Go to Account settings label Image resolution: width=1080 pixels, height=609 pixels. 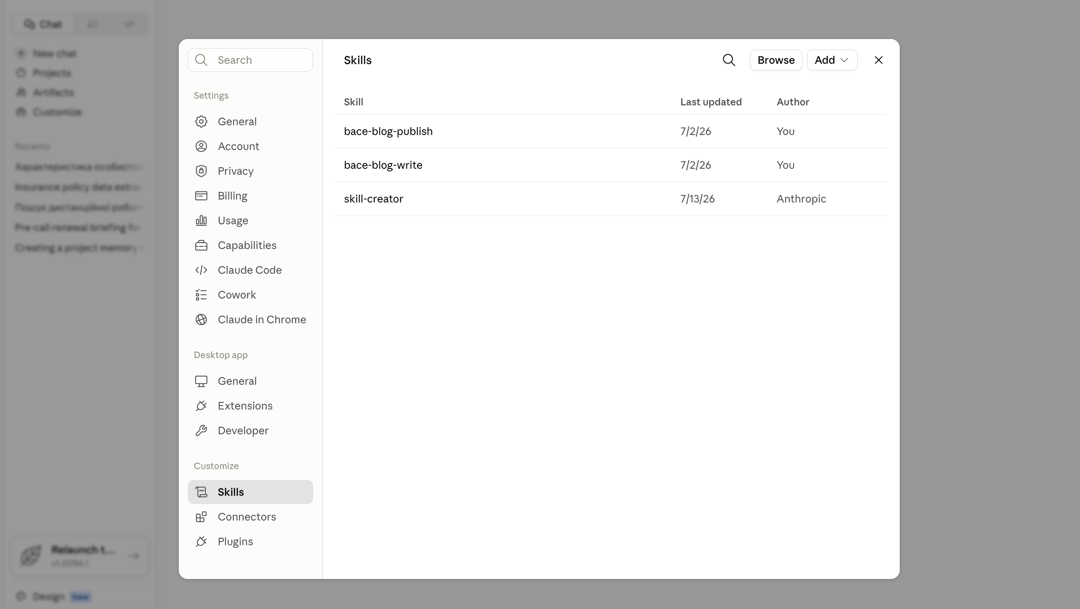(238, 146)
